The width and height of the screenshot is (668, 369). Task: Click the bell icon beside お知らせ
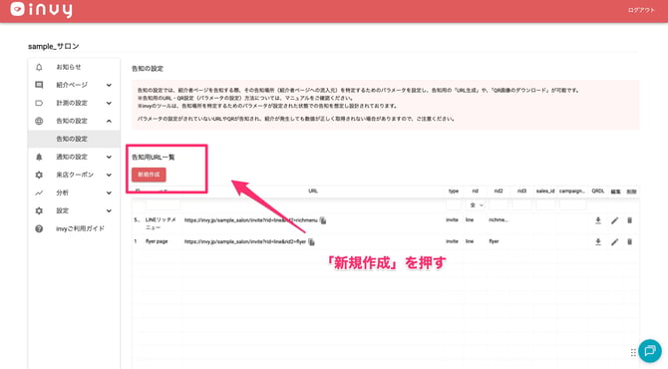(x=39, y=67)
